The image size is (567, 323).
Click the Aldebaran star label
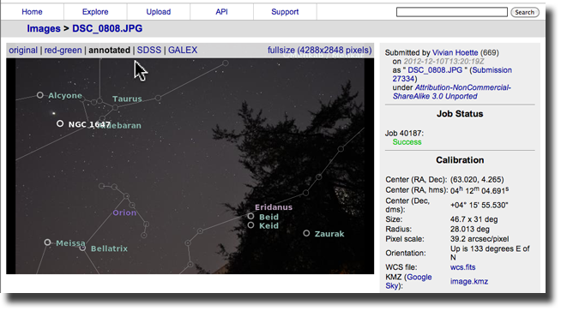click(x=119, y=125)
